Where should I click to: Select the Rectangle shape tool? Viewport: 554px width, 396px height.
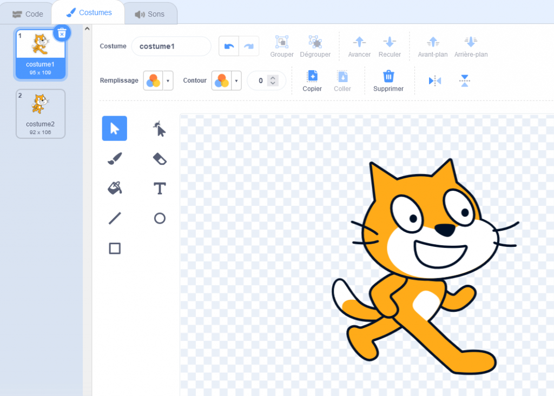(x=114, y=248)
